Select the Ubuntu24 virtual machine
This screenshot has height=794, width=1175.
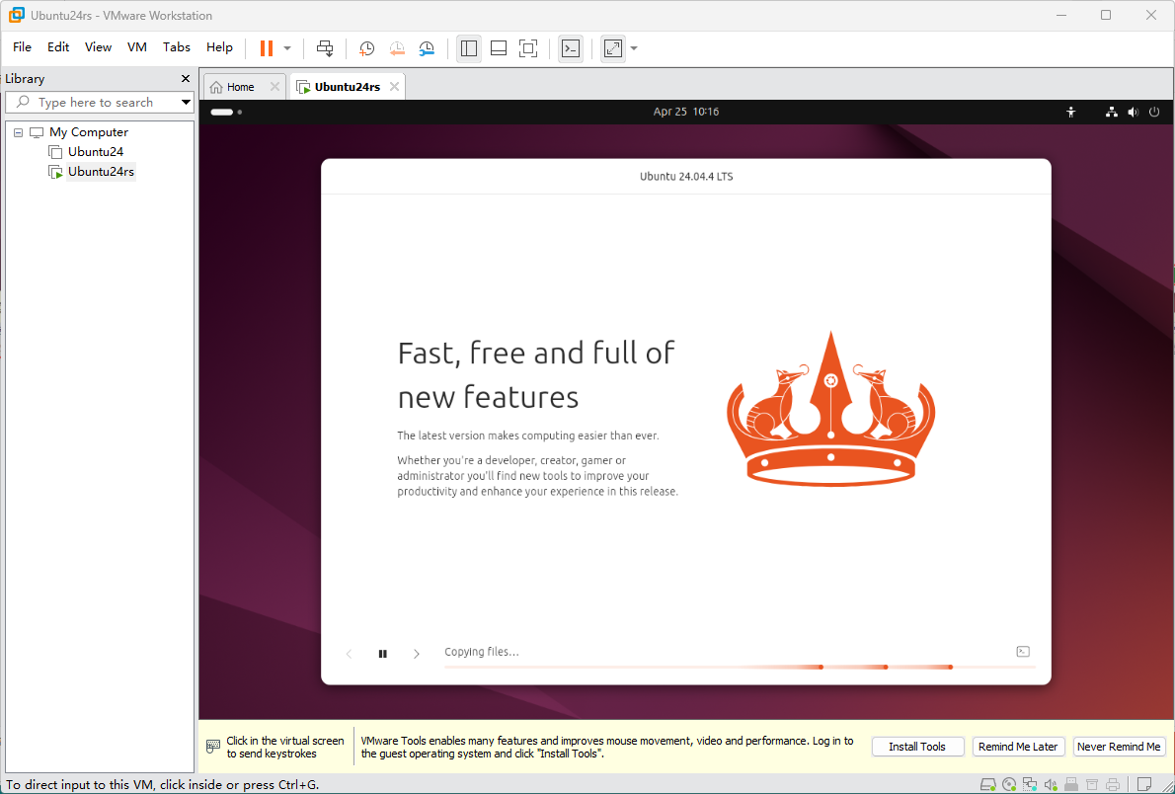96,151
